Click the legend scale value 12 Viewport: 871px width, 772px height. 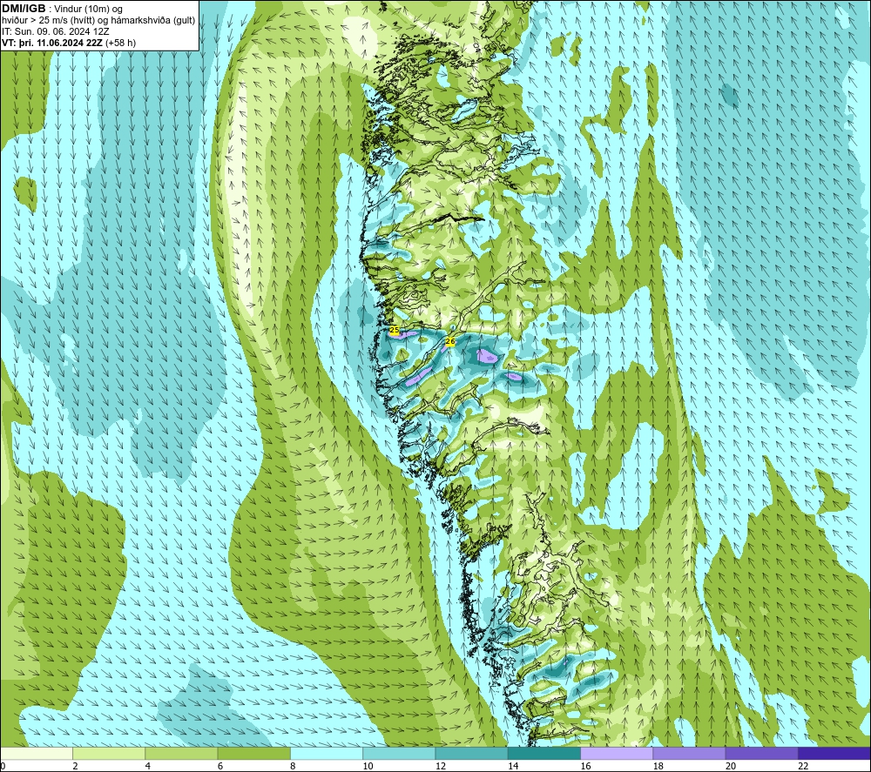click(x=441, y=766)
